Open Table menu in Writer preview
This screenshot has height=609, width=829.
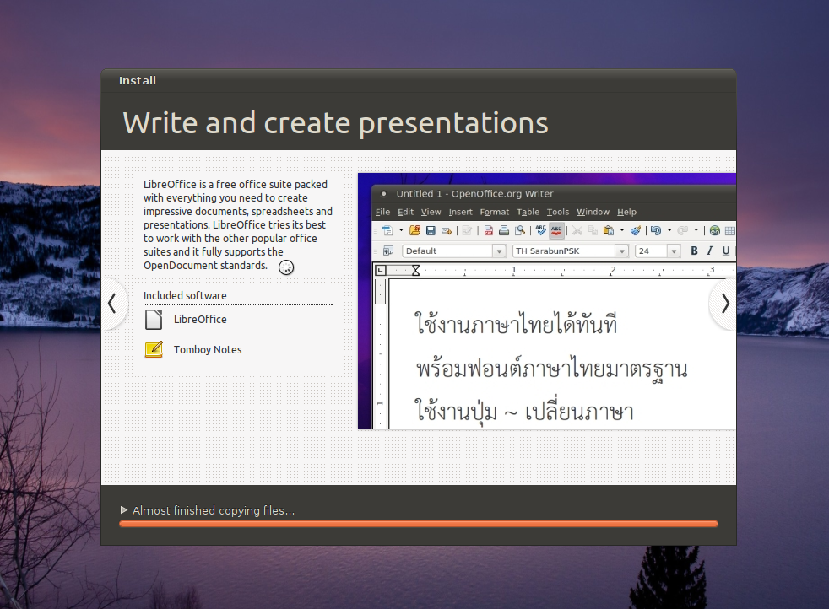pyautogui.click(x=528, y=212)
